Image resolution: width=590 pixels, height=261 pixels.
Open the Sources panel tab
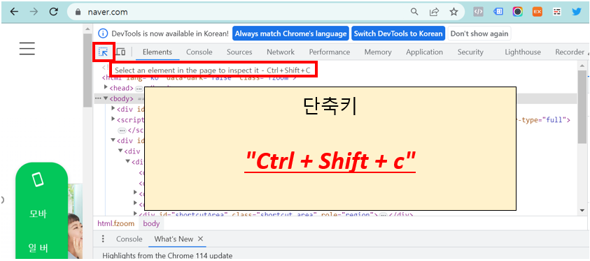click(239, 52)
